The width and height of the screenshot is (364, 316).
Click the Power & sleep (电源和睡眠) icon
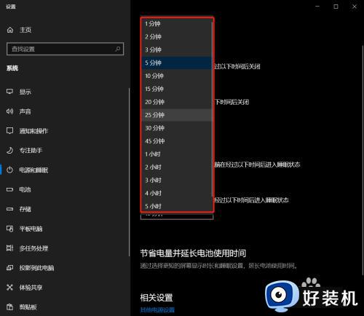point(9,170)
